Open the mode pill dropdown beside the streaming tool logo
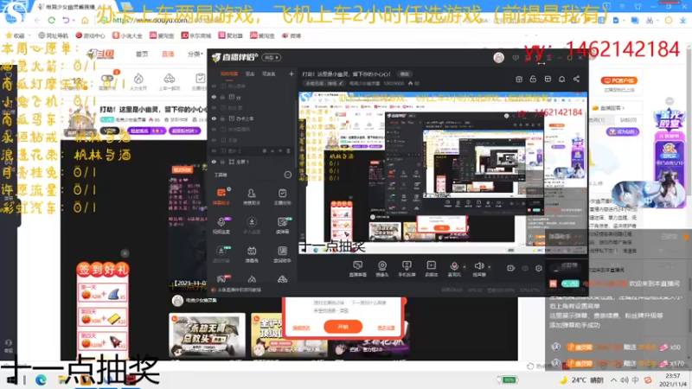The width and height of the screenshot is (692, 389). [271, 57]
